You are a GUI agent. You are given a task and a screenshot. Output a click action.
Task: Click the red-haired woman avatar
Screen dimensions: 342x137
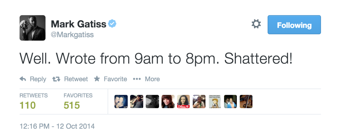coord(168,101)
